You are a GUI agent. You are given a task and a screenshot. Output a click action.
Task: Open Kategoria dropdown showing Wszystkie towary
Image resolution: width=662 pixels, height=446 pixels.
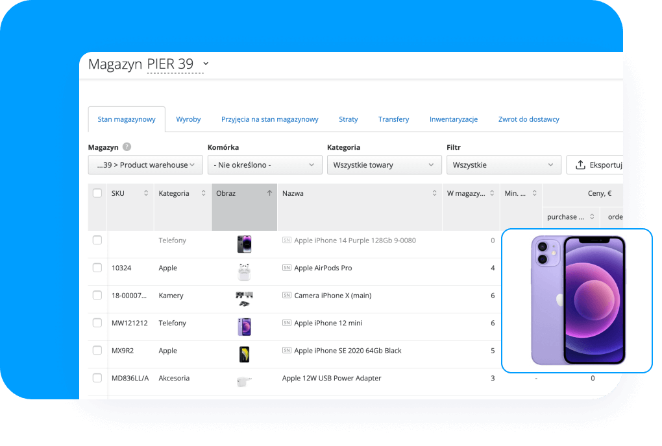(x=384, y=165)
